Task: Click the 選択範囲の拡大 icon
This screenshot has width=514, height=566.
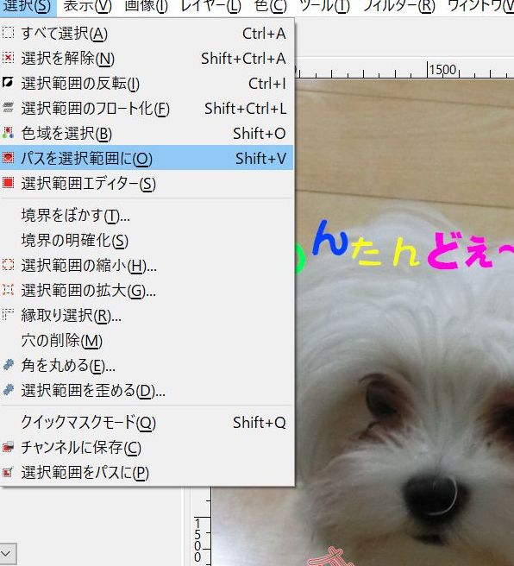Action: 8,290
